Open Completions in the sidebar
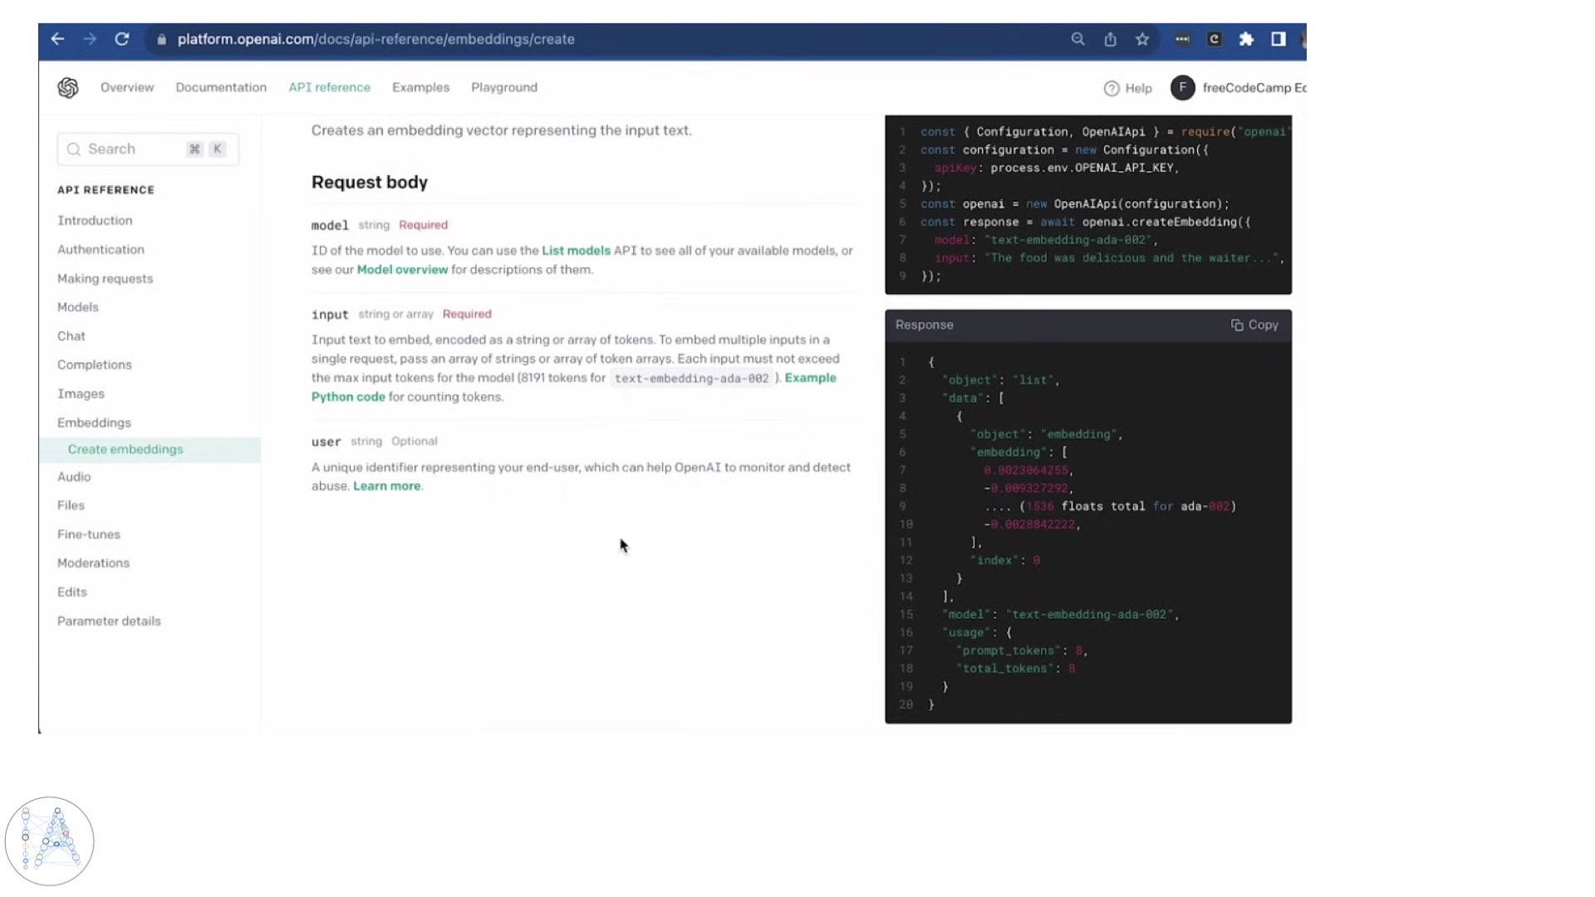The width and height of the screenshot is (1595, 897). tap(94, 365)
